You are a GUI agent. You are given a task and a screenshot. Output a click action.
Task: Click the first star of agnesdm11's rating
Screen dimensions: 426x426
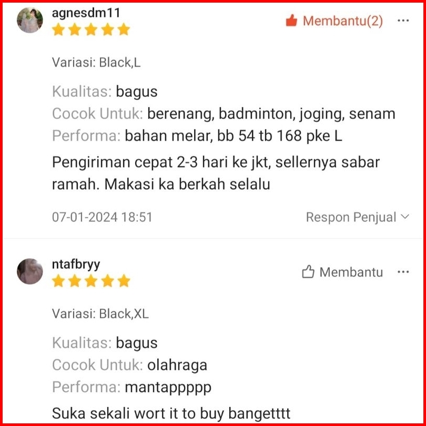pos(58,29)
